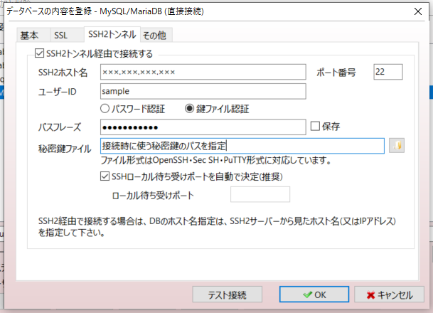Focus the パスフレーズ password field
The width and height of the screenshot is (433, 313).
tap(203, 127)
